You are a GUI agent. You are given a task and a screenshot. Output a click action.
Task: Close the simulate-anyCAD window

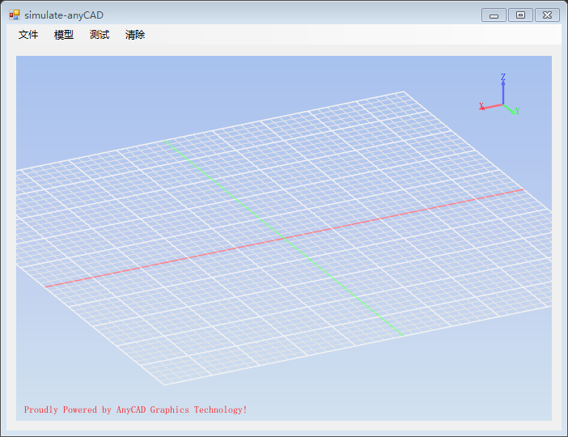(547, 15)
